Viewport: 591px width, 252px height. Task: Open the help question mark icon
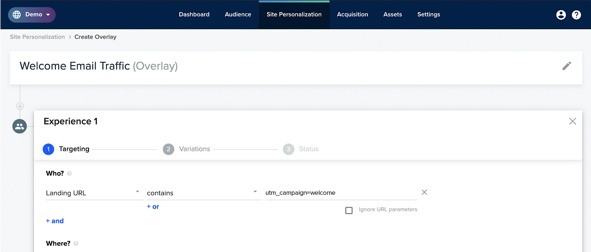coord(576,15)
